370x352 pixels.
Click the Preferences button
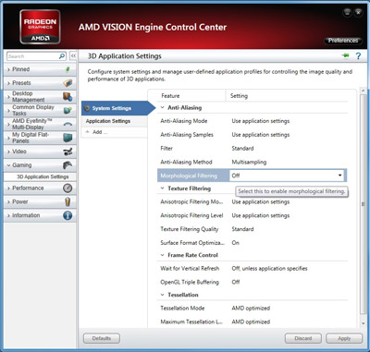[x=343, y=41]
